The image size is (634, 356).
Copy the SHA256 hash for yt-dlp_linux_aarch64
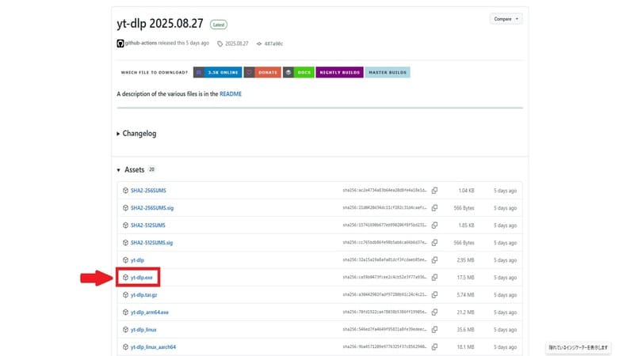coord(434,347)
